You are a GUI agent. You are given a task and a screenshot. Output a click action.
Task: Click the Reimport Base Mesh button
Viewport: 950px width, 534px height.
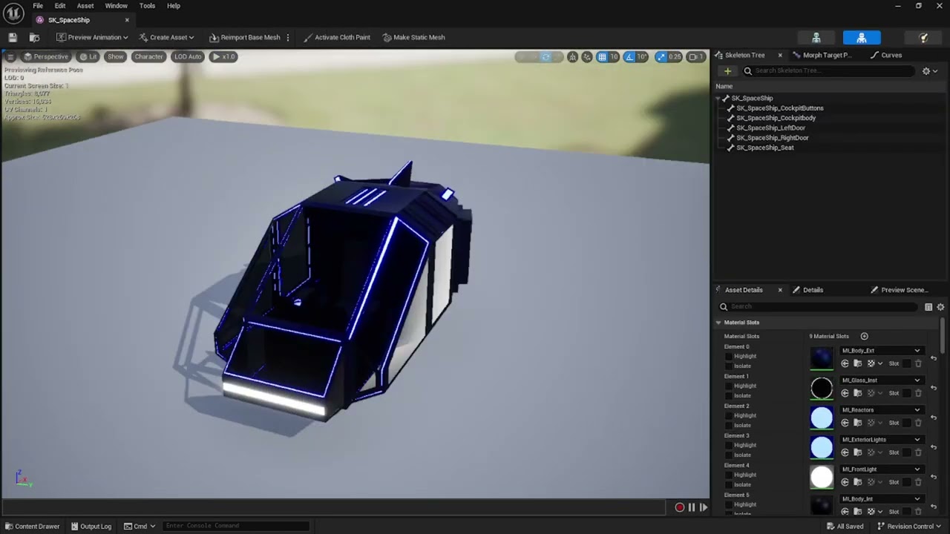245,37
